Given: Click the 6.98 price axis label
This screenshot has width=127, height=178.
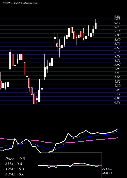Looking at the screenshot, I should coord(117,98).
